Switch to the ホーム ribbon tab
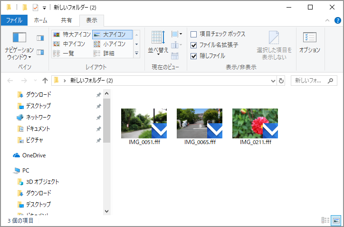Screen dimensions: 344x227 [40, 20]
